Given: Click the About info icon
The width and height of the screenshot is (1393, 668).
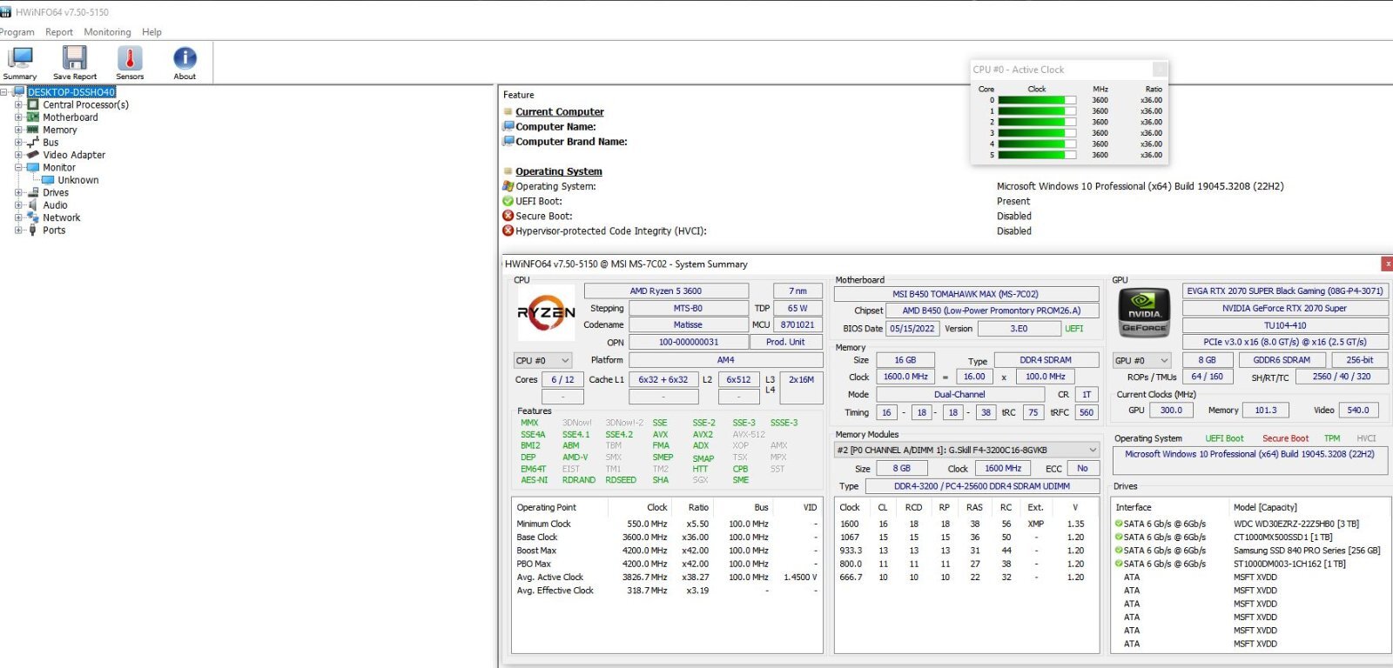Looking at the screenshot, I should pyautogui.click(x=185, y=58).
